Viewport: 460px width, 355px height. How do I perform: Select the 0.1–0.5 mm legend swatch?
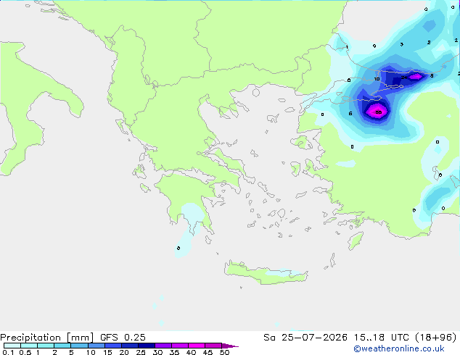click(12, 346)
